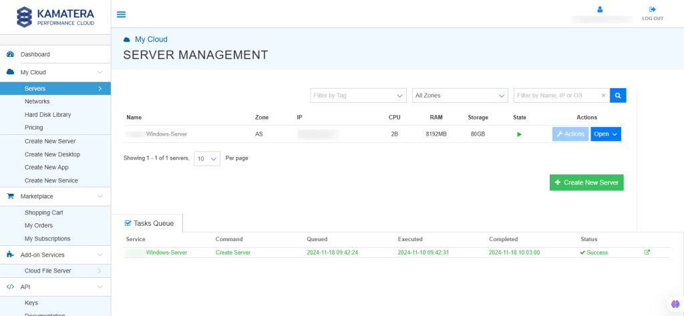The width and height of the screenshot is (684, 316).
Task: Open the Filter by Tag dropdown
Action: click(x=358, y=96)
